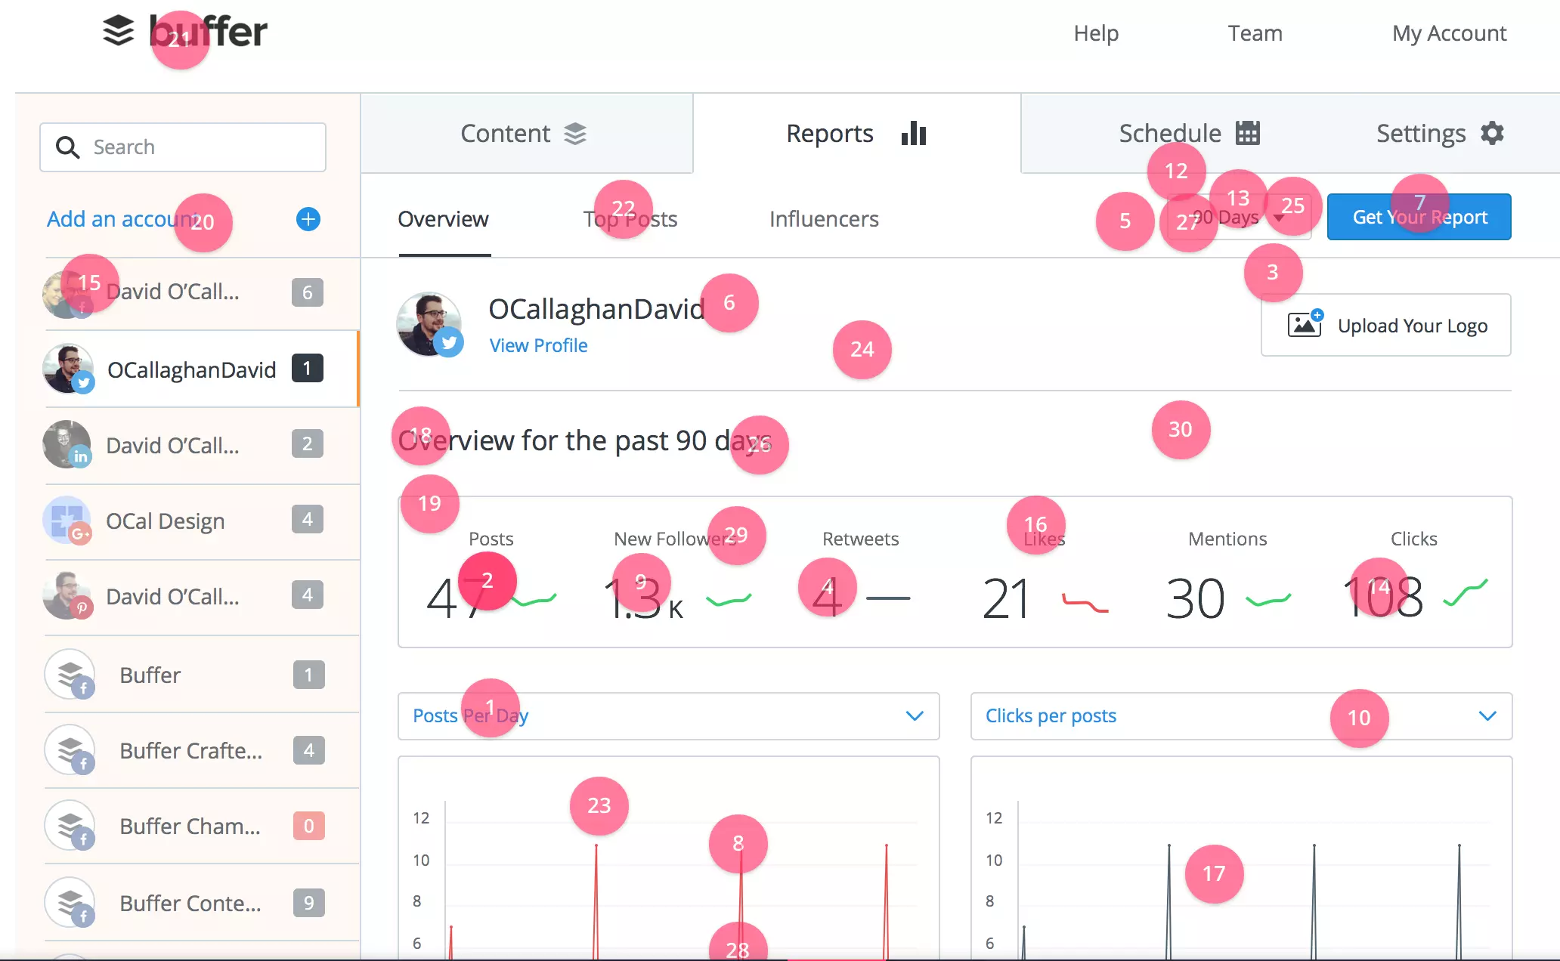The height and width of the screenshot is (961, 1560).
Task: Click the Clicks green trend sparkline
Action: (1466, 593)
